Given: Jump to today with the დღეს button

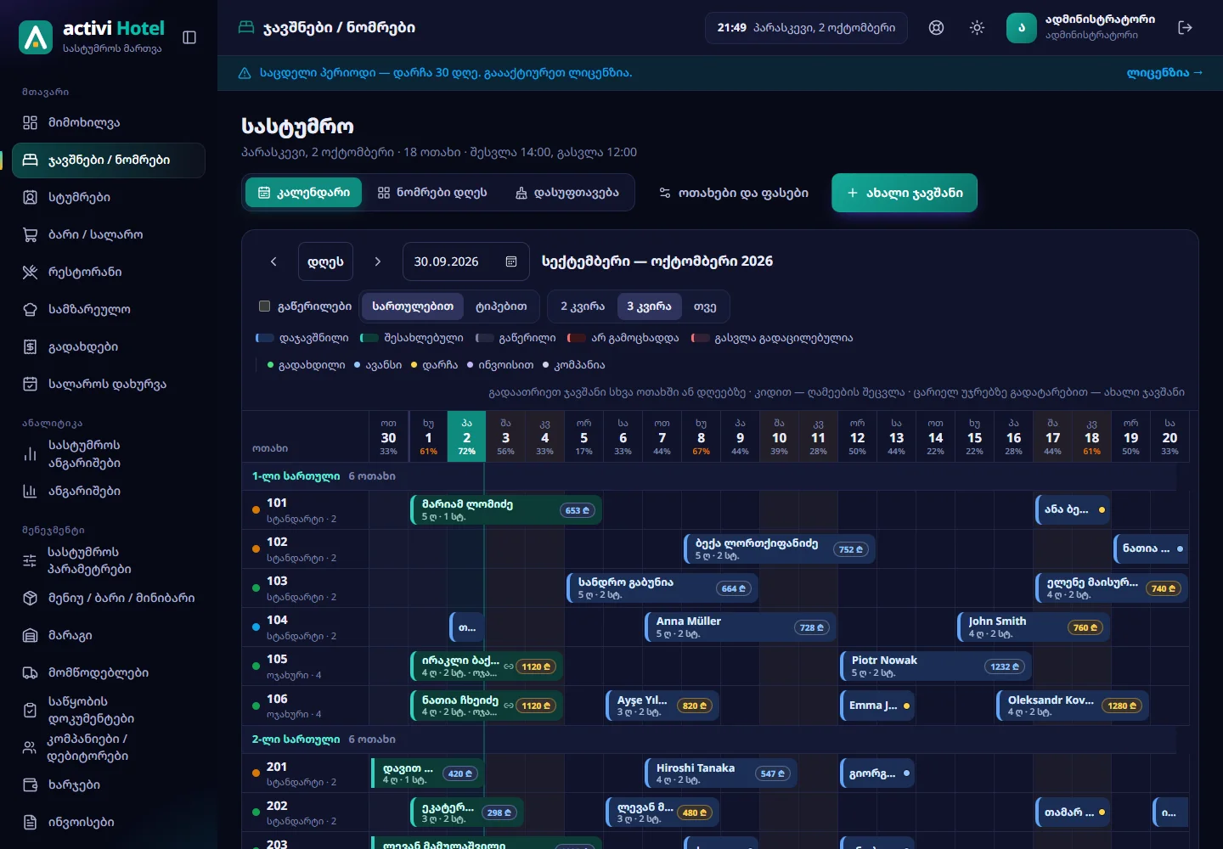Looking at the screenshot, I should pos(325,261).
